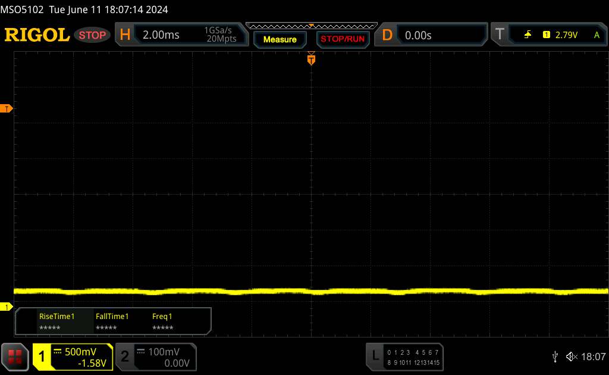Click the RIGOL logo
This screenshot has height=375, width=609.
(x=37, y=35)
